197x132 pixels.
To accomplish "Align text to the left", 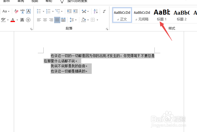I will click(39, 20).
